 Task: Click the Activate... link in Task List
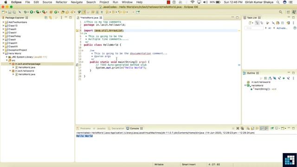click(282, 28)
